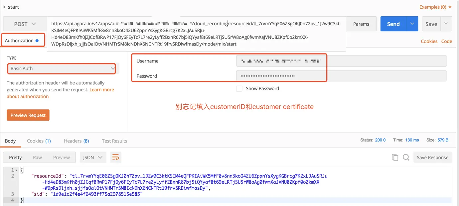Open the POST method dropdown

pos(25,24)
